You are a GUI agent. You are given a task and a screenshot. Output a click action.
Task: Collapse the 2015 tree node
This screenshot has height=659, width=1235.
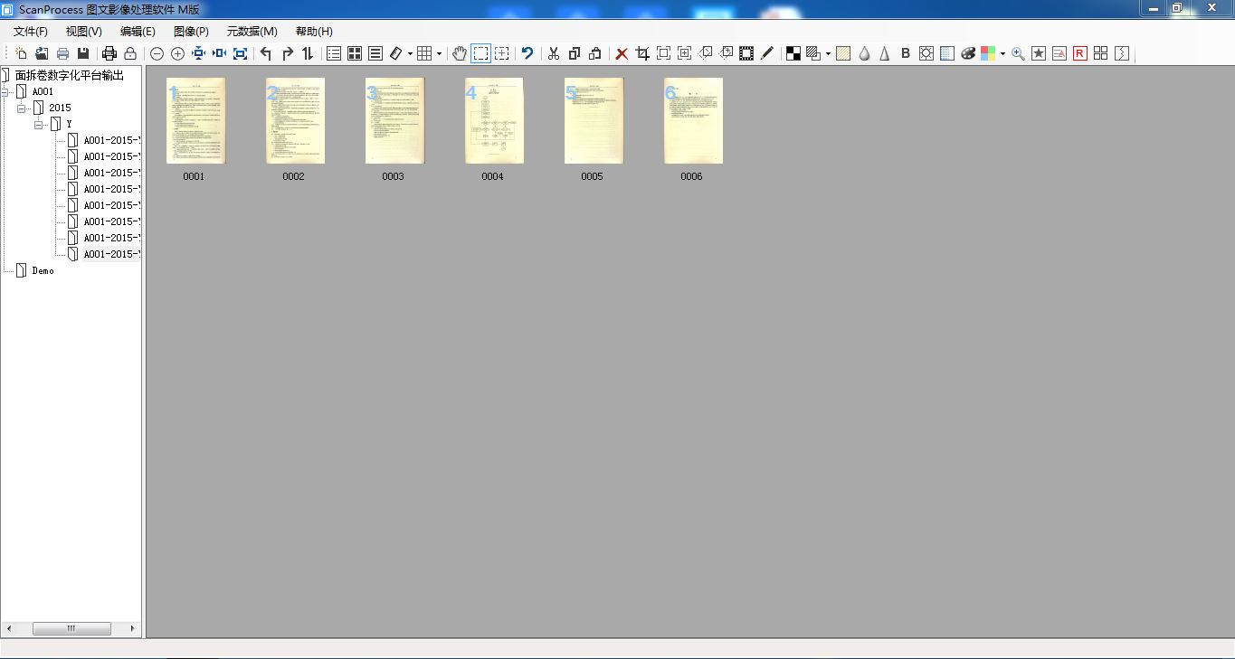[x=23, y=108]
